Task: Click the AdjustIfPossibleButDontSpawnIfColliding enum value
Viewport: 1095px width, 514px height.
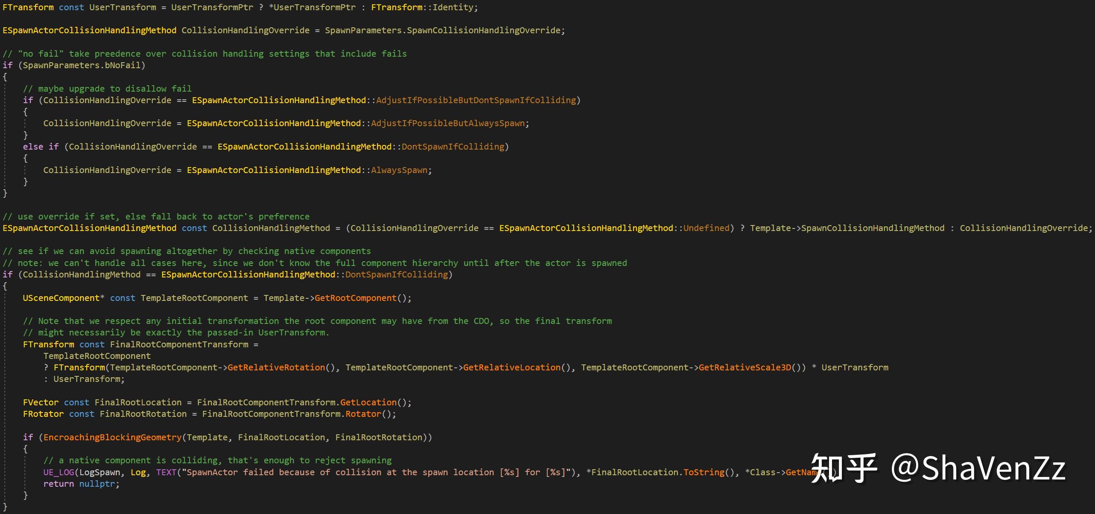Action: tap(476, 100)
